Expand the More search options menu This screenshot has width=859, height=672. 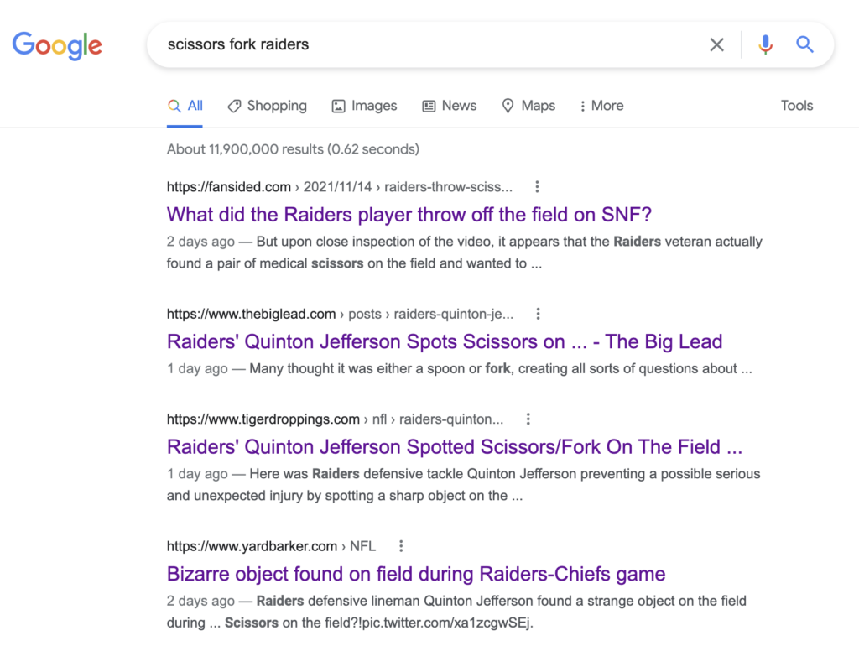[x=601, y=106]
